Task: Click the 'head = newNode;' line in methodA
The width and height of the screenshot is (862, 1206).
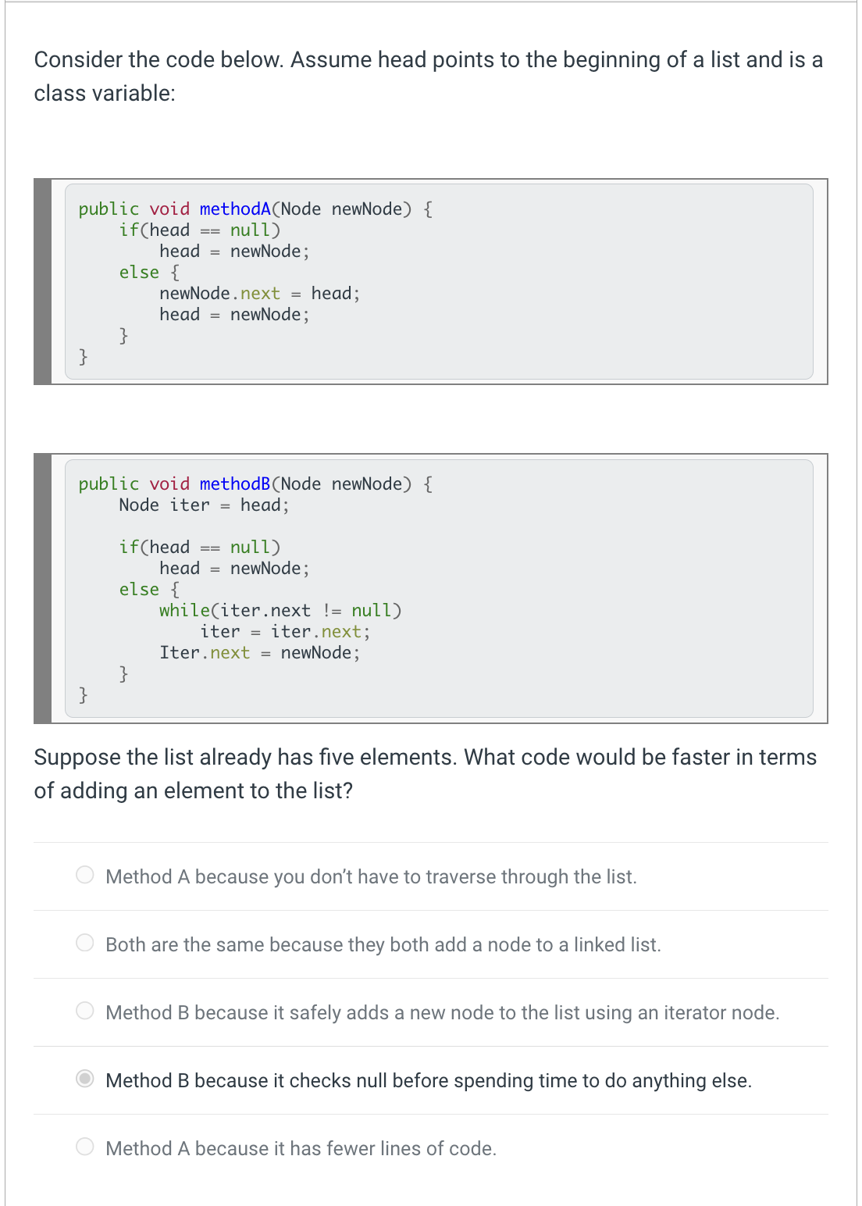Action: pos(234,251)
